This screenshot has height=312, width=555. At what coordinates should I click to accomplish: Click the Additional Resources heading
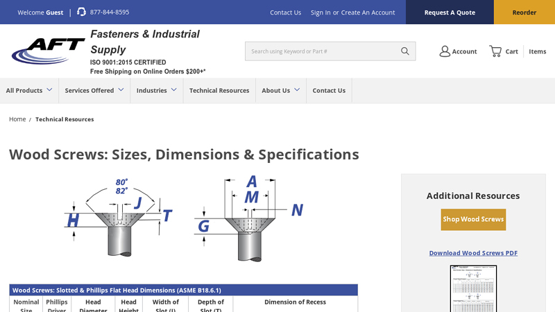click(x=473, y=196)
